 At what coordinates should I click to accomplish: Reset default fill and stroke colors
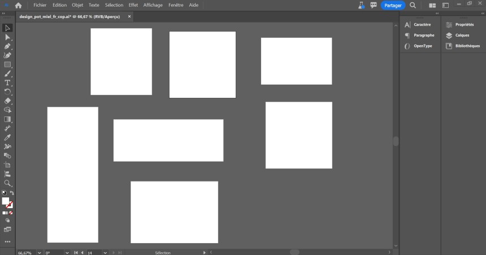point(4,193)
